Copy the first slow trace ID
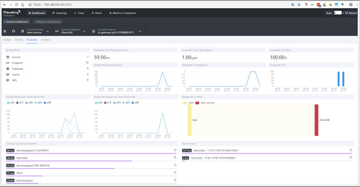This screenshot has width=360, height=187. point(351,150)
